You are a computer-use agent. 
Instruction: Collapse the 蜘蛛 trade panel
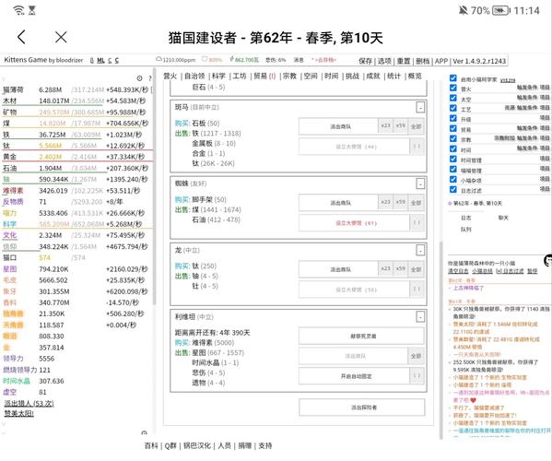click(x=420, y=183)
